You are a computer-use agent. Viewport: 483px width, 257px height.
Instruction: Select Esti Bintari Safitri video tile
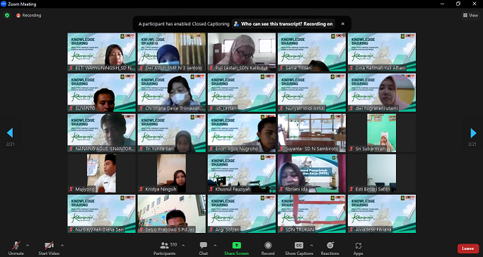coord(382,173)
